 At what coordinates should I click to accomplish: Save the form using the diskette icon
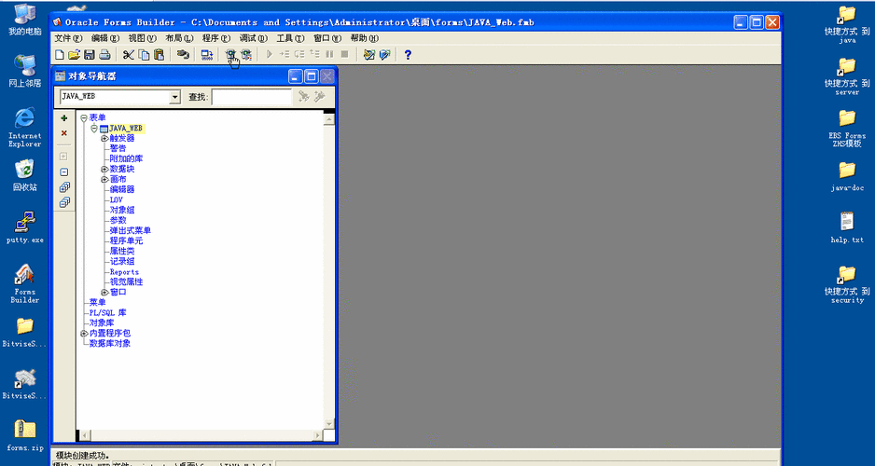click(x=90, y=55)
